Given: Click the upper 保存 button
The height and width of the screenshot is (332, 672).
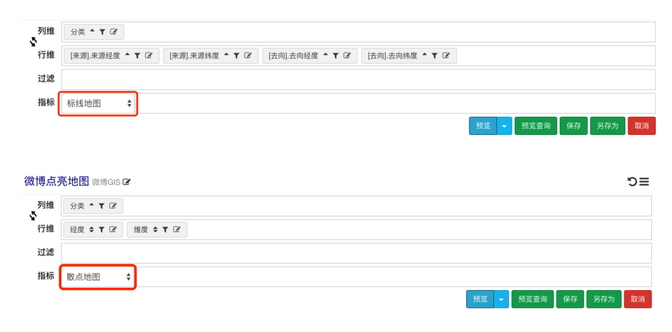Looking at the screenshot, I should (x=573, y=126).
